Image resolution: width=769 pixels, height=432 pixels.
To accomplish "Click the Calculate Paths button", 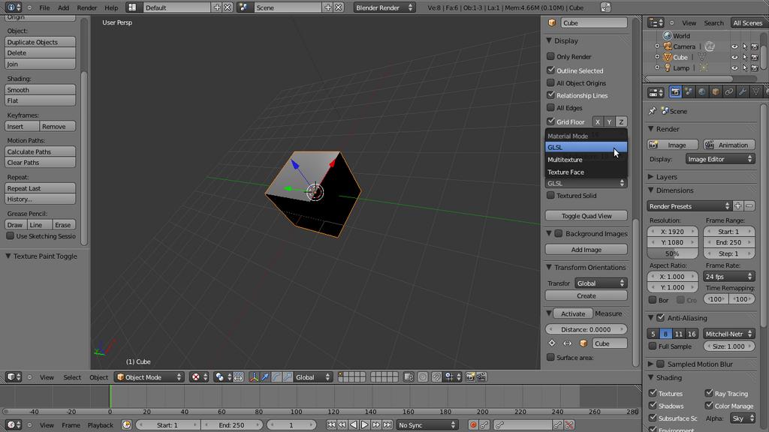I will [41, 151].
